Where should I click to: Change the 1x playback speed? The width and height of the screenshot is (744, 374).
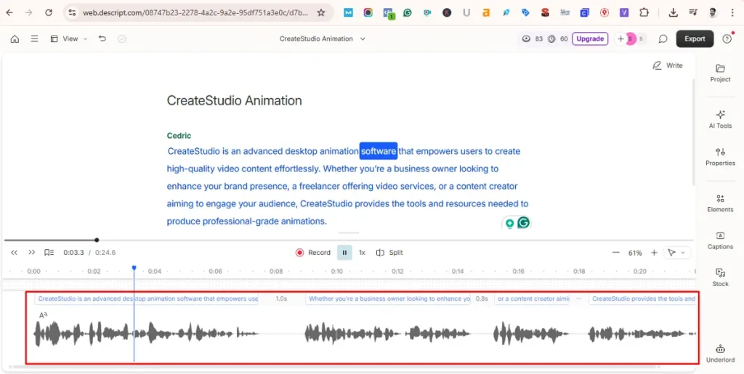(362, 253)
